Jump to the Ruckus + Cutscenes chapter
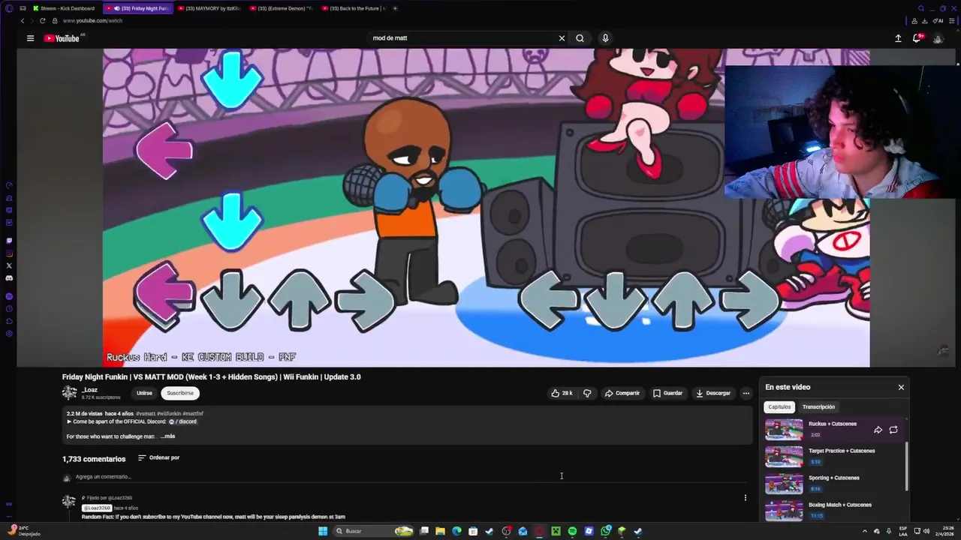 click(x=832, y=429)
